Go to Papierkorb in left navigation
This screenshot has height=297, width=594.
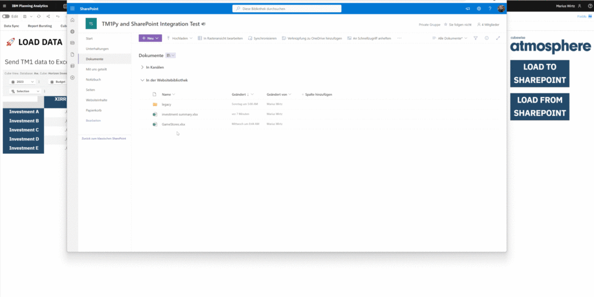(95, 110)
